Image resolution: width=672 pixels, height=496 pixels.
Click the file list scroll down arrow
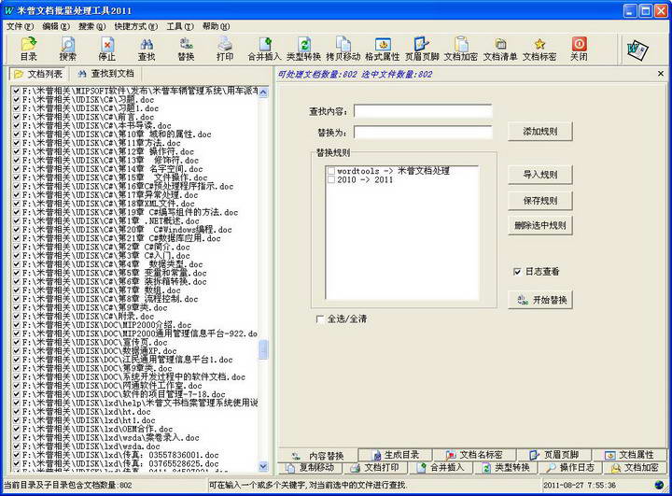263,466
